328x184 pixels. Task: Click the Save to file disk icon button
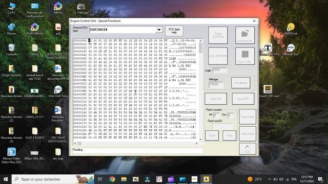point(245,56)
